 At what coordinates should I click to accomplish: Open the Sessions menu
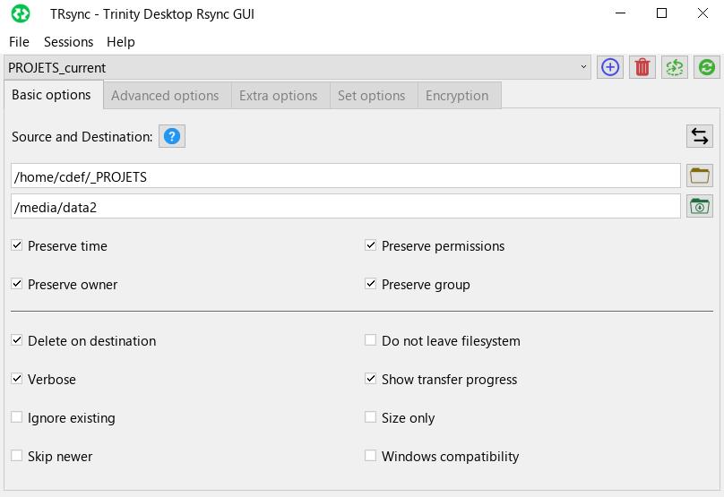tap(68, 42)
